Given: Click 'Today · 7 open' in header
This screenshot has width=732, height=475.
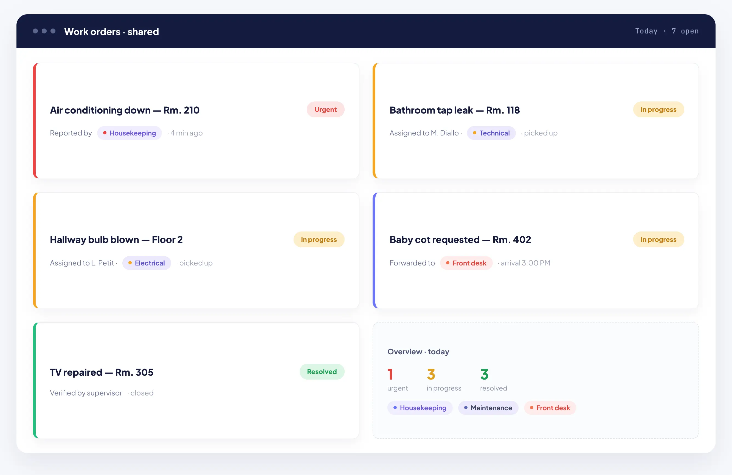Looking at the screenshot, I should tap(667, 31).
